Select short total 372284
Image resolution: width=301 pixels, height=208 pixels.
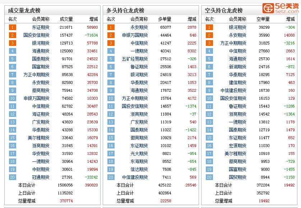click(263, 185)
